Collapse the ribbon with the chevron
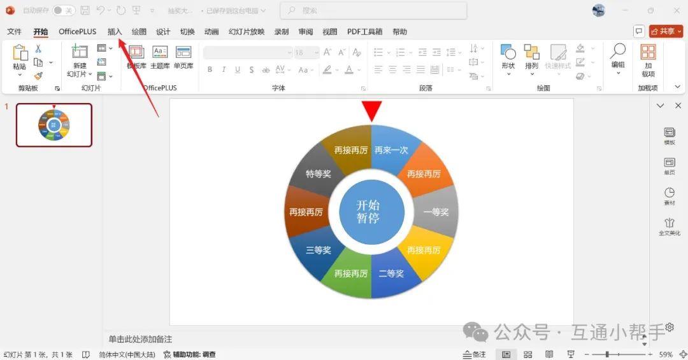 677,87
